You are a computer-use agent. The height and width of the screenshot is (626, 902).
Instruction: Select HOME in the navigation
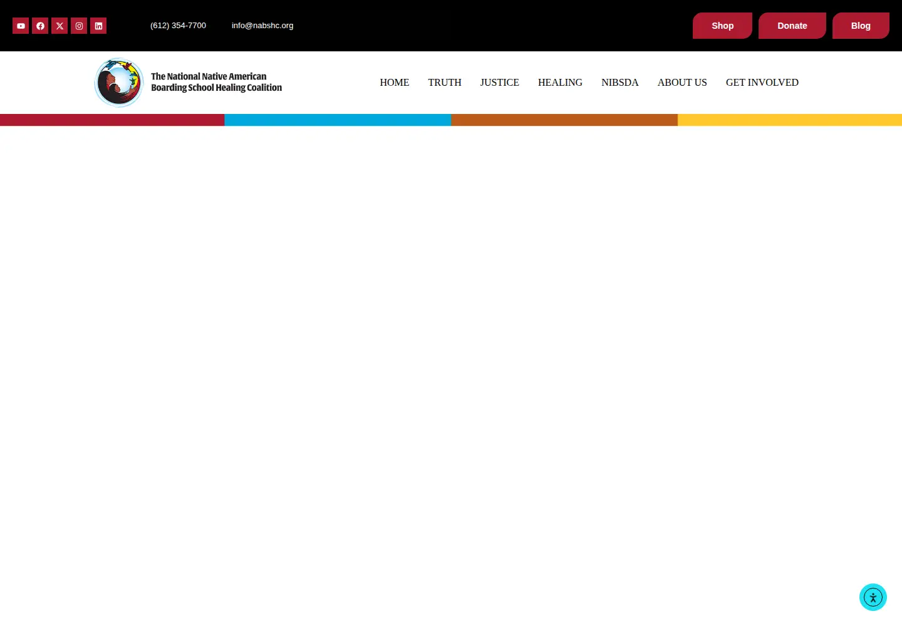pyautogui.click(x=395, y=83)
